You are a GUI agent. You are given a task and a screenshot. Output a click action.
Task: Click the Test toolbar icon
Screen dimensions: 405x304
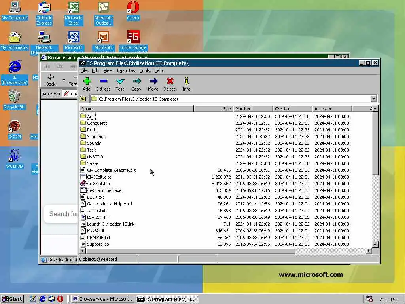pyautogui.click(x=120, y=81)
